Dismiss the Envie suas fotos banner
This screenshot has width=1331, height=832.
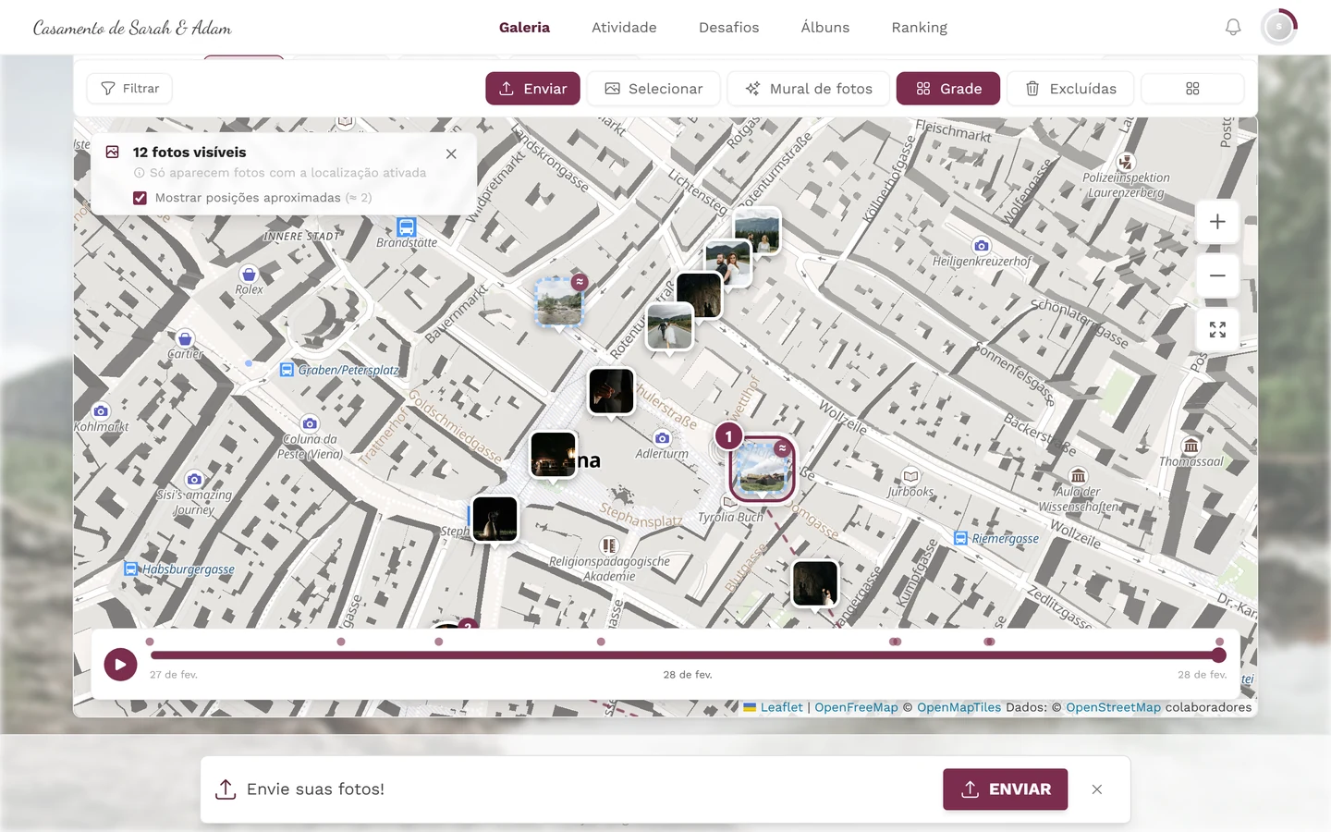tap(1097, 789)
